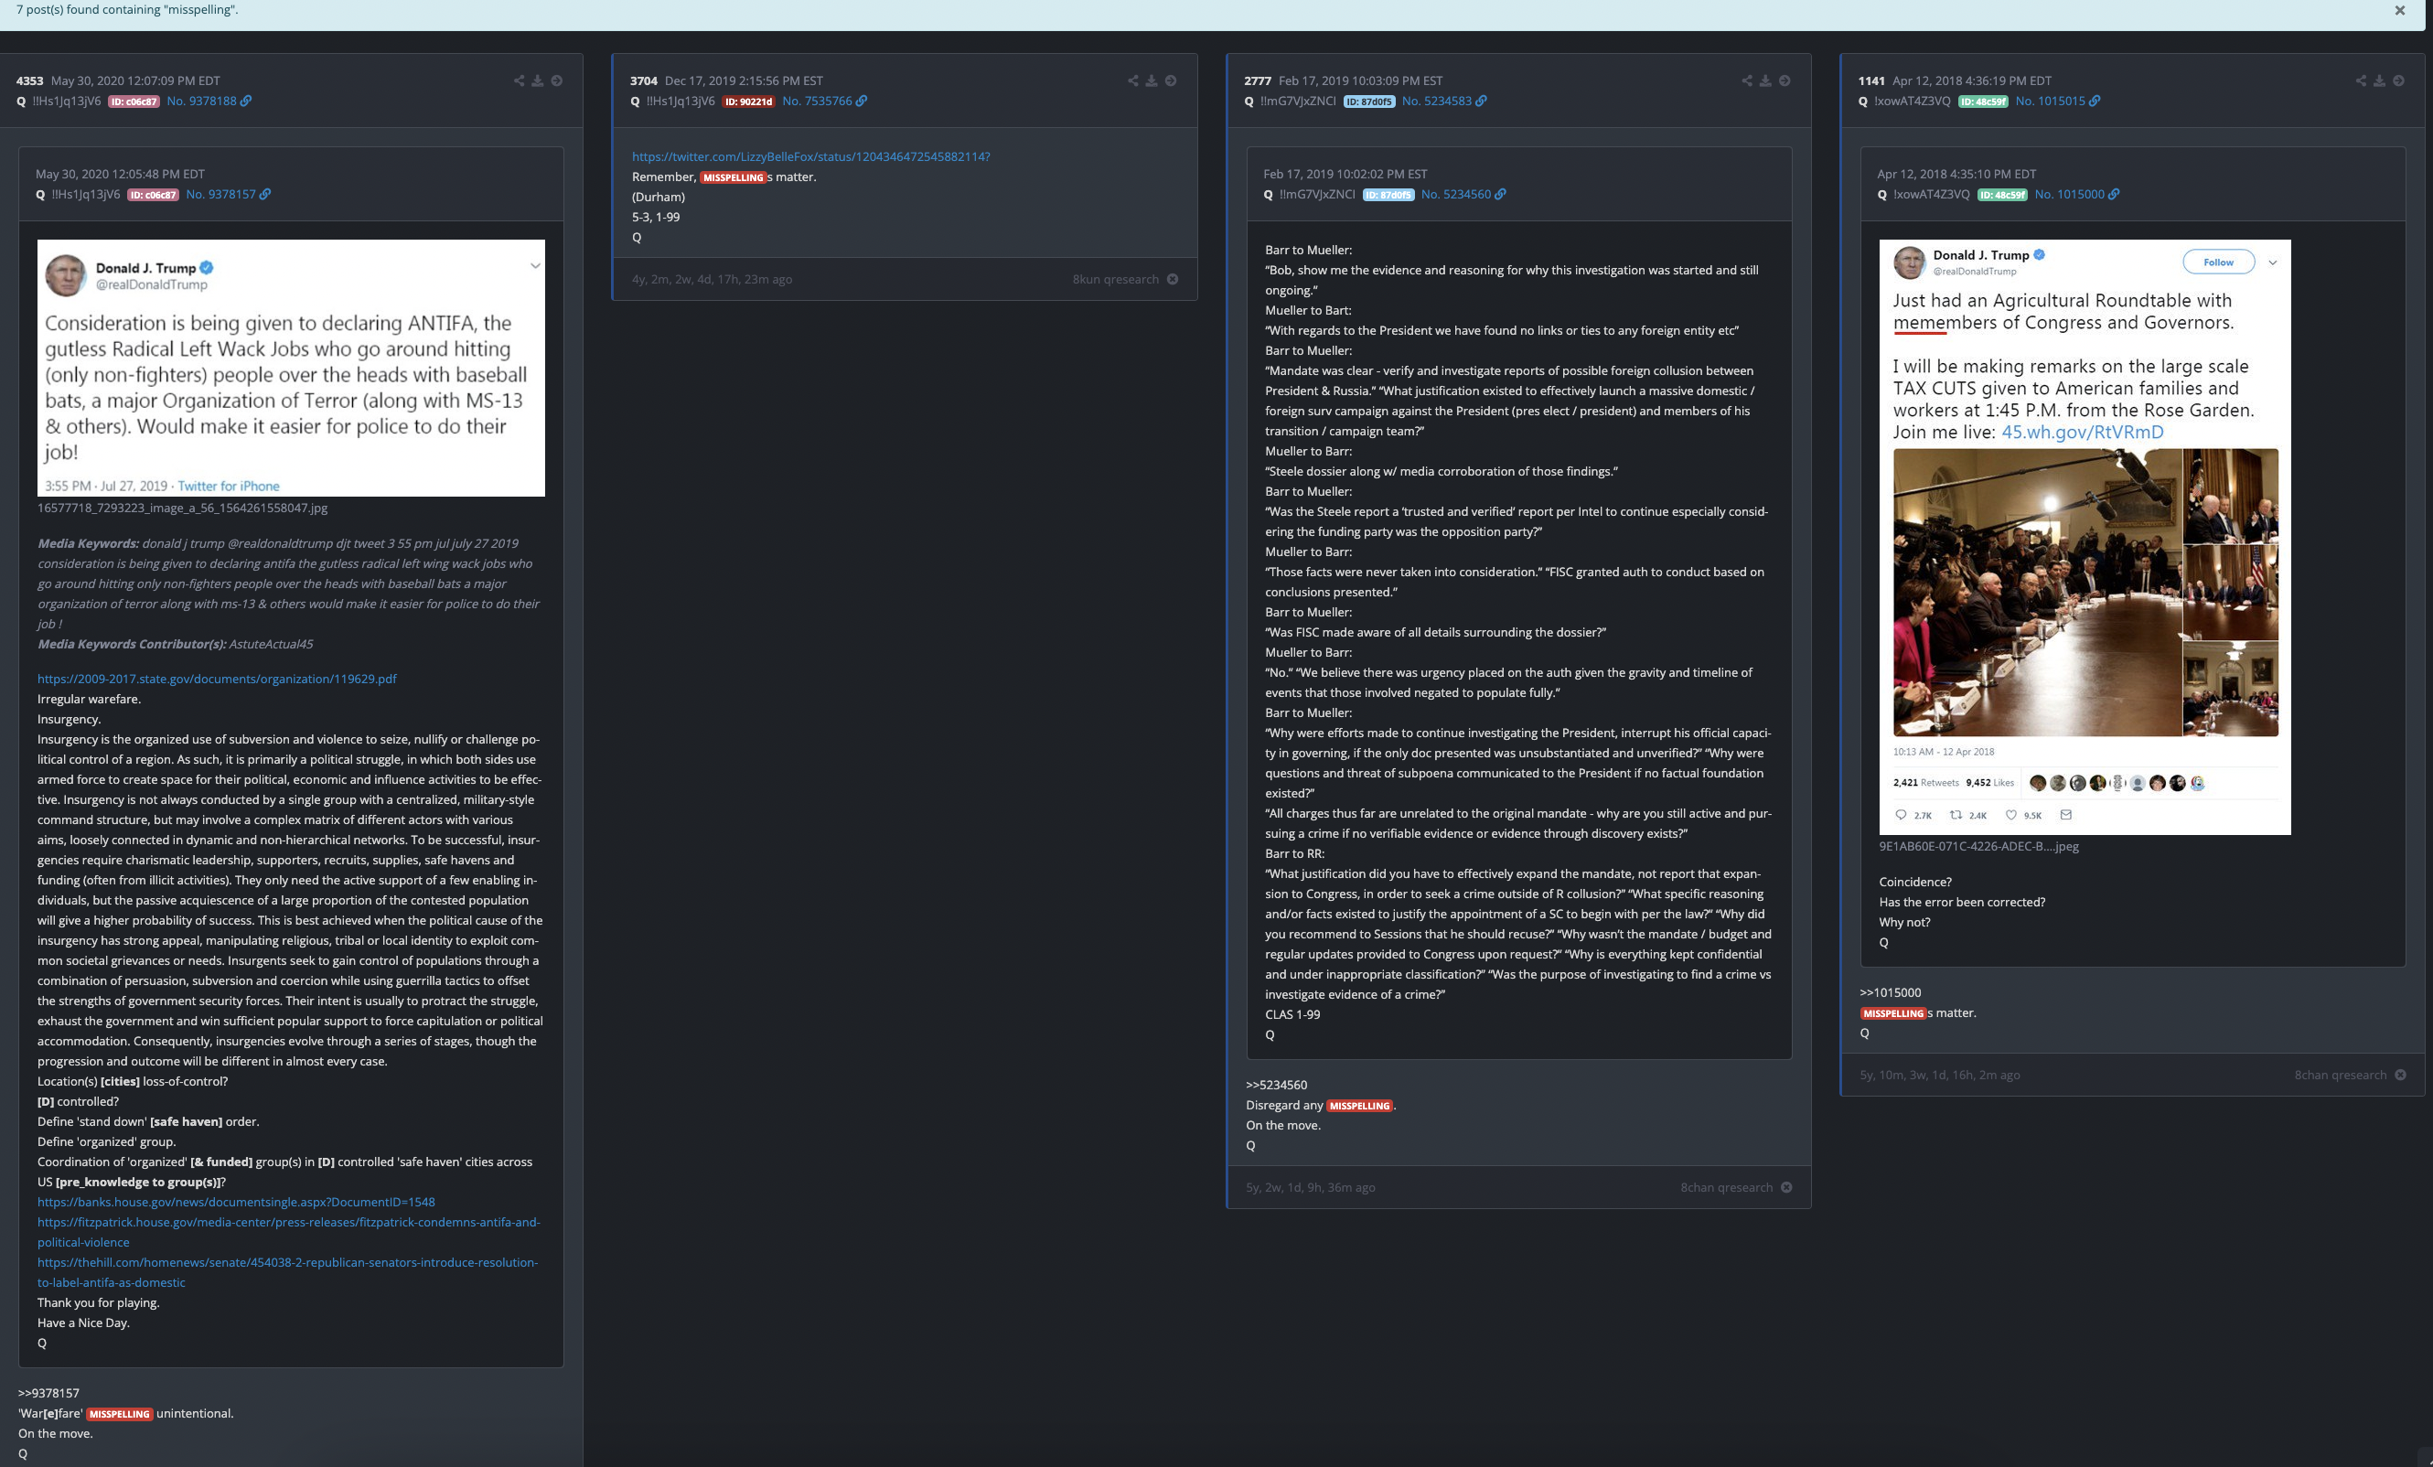Screen dimensions: 2433x1467
Task: Click timestamp '5y, 10m, 3w, 1d, 16h, 2m ago'
Action: [1939, 1075]
